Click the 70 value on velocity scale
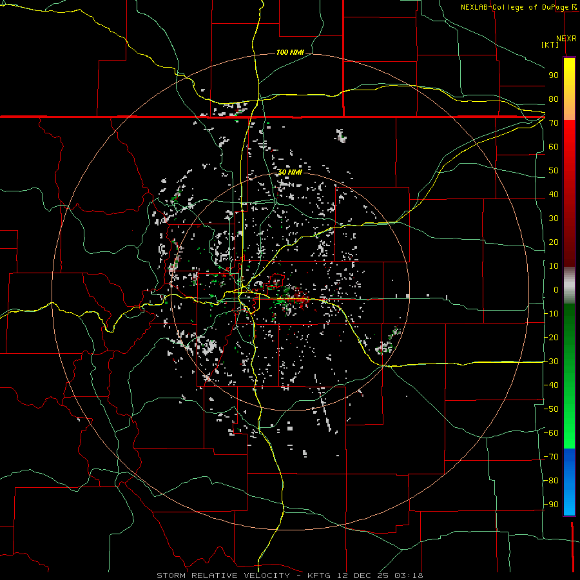 [554, 123]
